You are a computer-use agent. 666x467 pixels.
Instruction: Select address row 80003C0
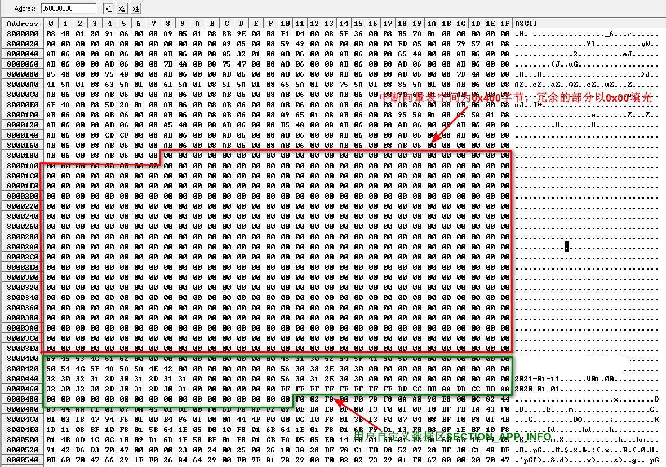pos(23,338)
